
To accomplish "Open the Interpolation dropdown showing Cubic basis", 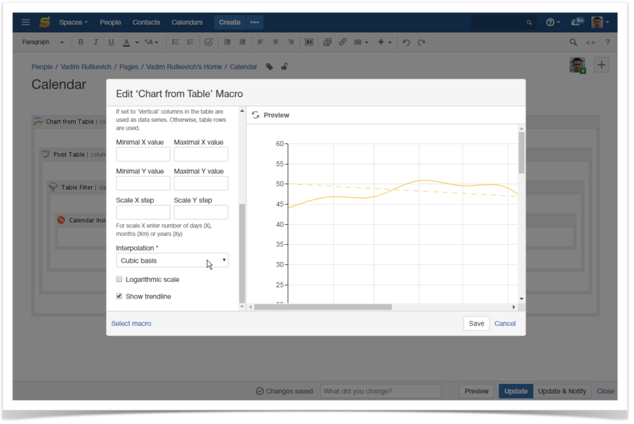I will coord(172,260).
